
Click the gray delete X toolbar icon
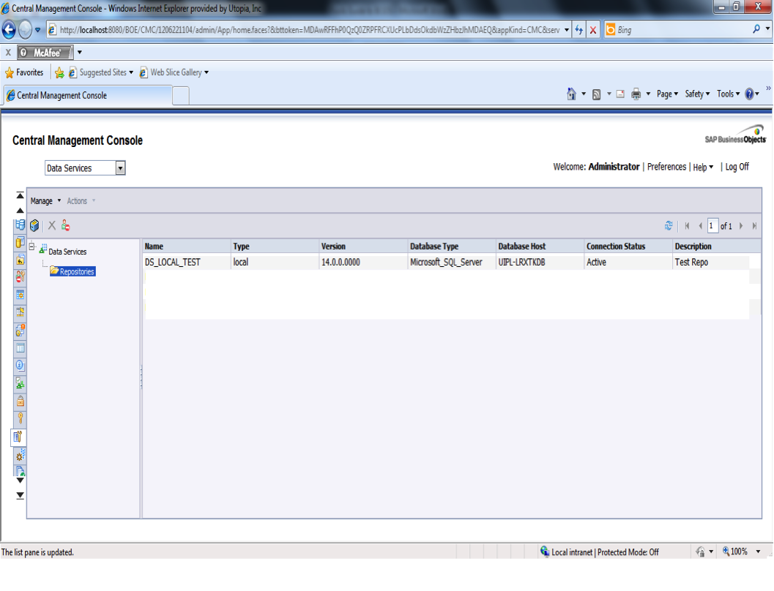(x=52, y=226)
